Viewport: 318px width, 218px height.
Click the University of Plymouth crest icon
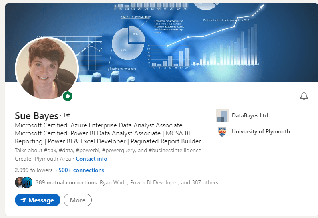(222, 131)
